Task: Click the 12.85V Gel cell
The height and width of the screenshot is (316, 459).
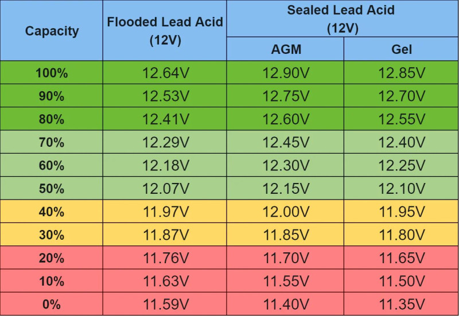Action: 402,73
